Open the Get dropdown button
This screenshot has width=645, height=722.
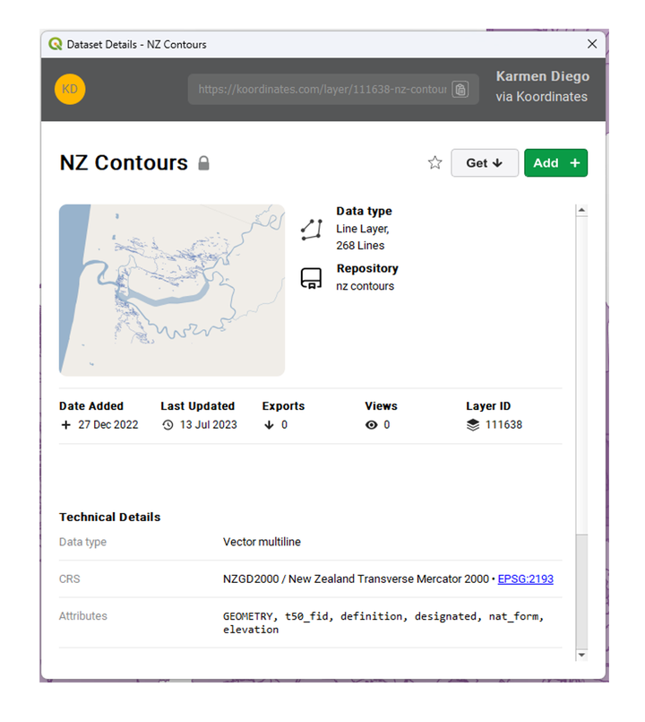(x=485, y=163)
